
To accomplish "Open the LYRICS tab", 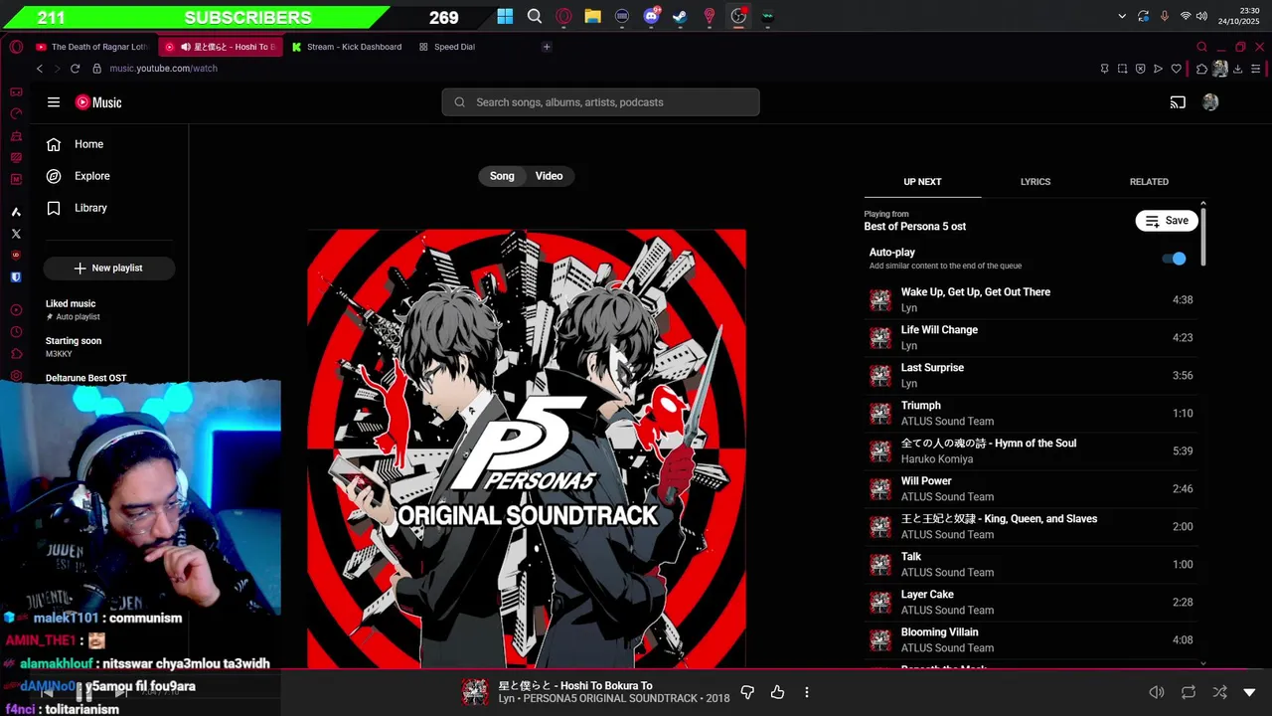I will tap(1035, 182).
